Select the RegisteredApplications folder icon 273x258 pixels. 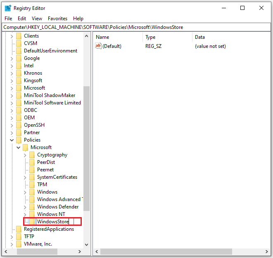tap(19, 229)
